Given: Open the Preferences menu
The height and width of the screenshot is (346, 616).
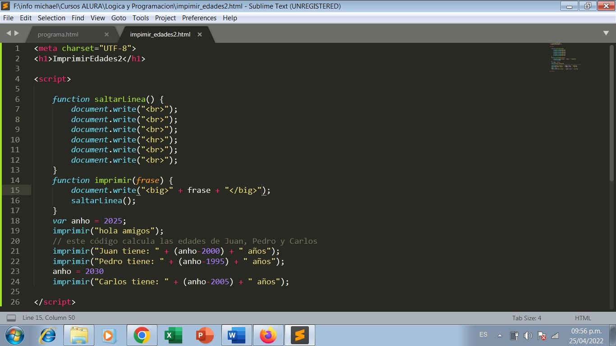Looking at the screenshot, I should [199, 18].
